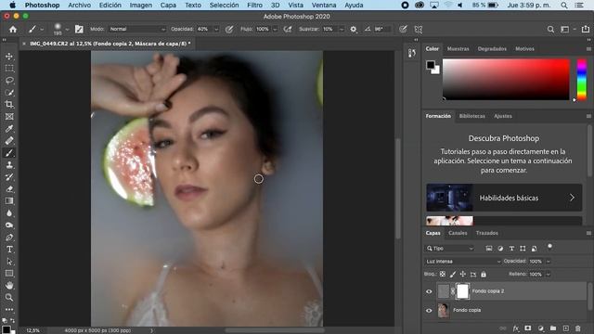Open the search icon in options bar
This screenshot has width=594, height=334.
tap(550, 29)
